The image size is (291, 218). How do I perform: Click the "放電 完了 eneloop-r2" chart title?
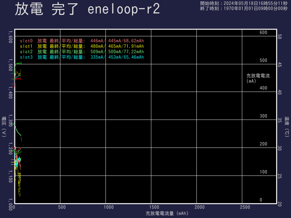tap(87, 10)
